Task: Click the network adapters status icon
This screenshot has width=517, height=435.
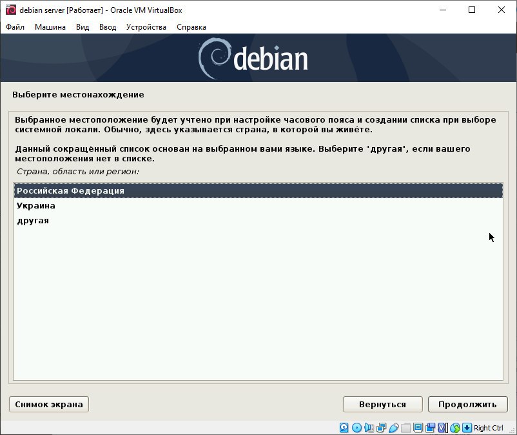Action: (381, 428)
